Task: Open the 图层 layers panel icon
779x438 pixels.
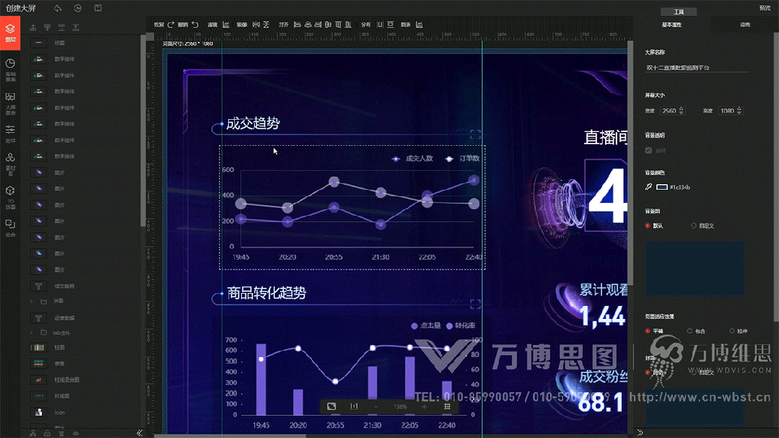Action: [10, 32]
